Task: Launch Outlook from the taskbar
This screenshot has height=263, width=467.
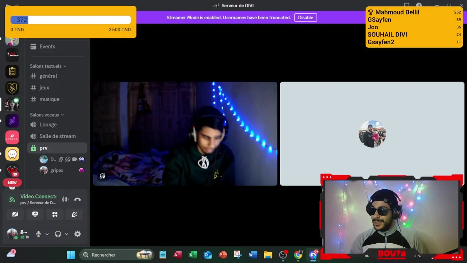Action: click(208, 255)
